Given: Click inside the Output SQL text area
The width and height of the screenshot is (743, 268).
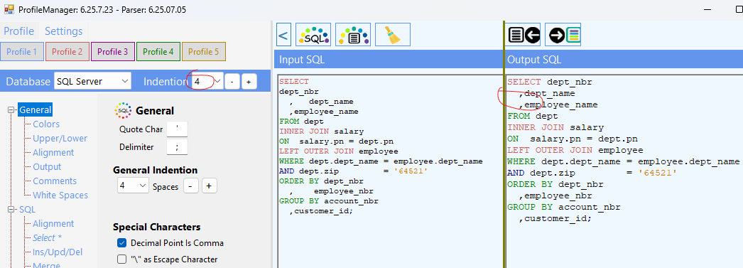Looking at the screenshot, I should tap(624, 171).
